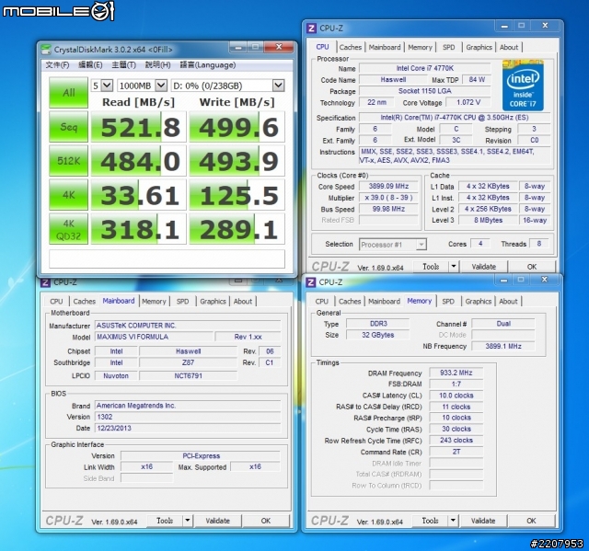Start the Seq benchmark test
The width and height of the screenshot is (589, 551).
pos(68,127)
